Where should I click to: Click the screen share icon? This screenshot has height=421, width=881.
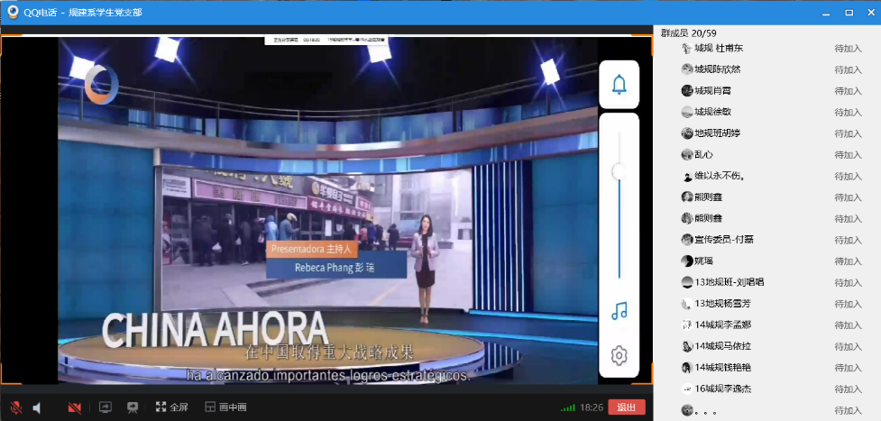click(x=105, y=407)
